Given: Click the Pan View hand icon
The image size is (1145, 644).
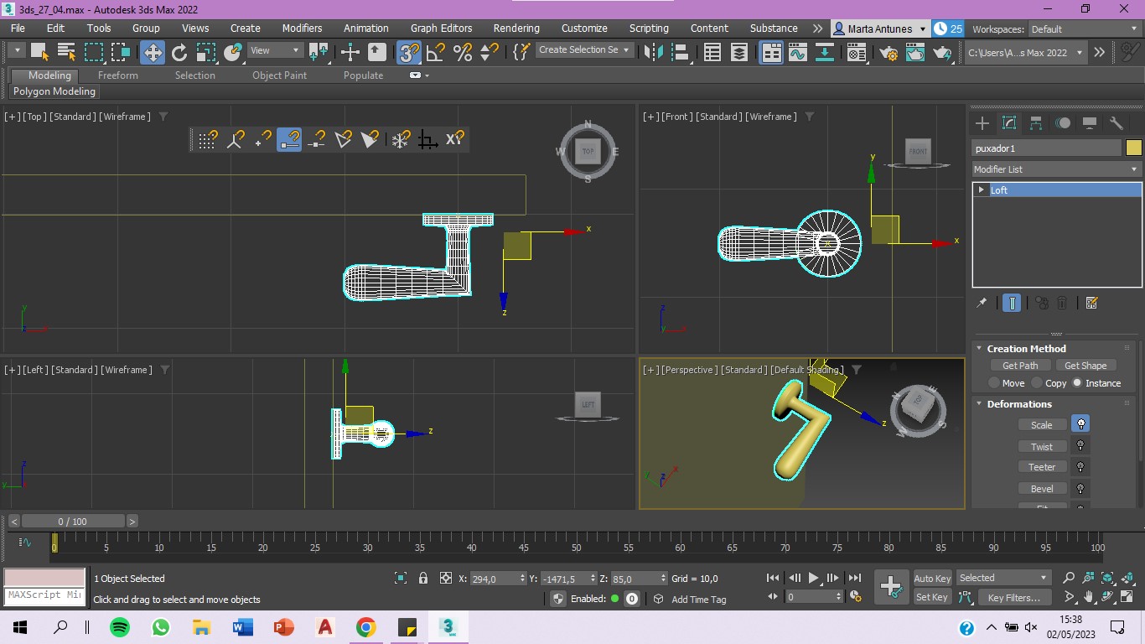Looking at the screenshot, I should pyautogui.click(x=1089, y=597).
